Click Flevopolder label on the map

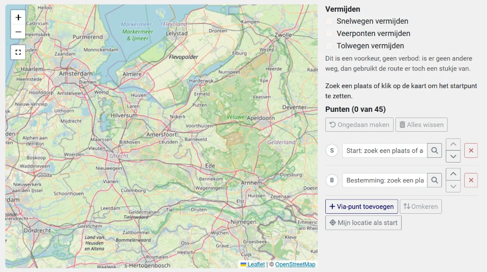pos(183,57)
